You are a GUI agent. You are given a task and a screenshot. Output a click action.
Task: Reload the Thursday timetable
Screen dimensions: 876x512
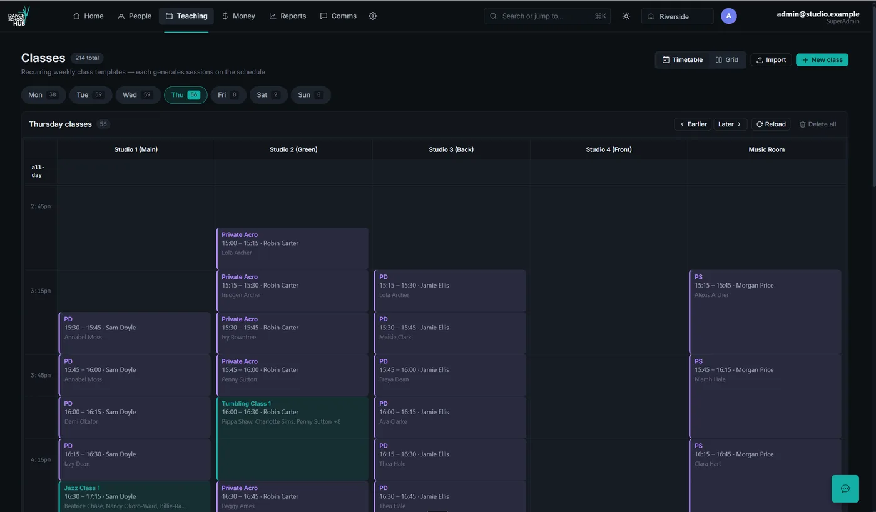(771, 124)
